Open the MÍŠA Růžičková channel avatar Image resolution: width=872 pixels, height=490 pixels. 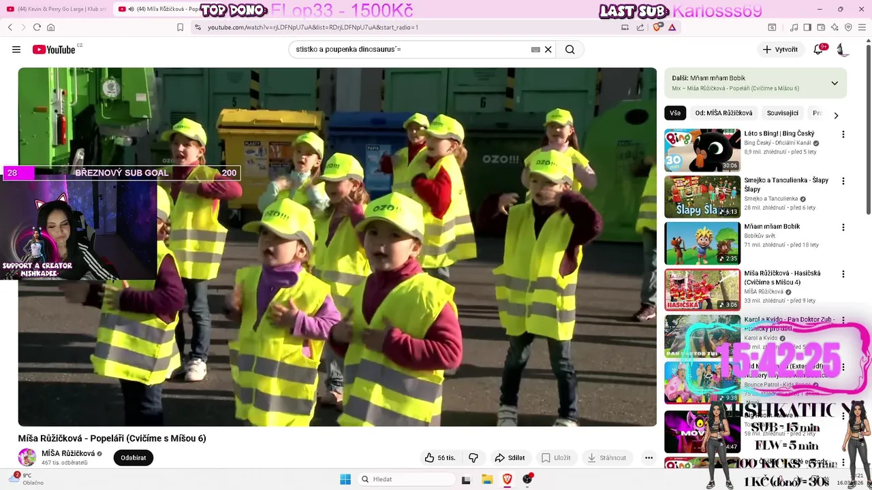pyautogui.click(x=27, y=457)
